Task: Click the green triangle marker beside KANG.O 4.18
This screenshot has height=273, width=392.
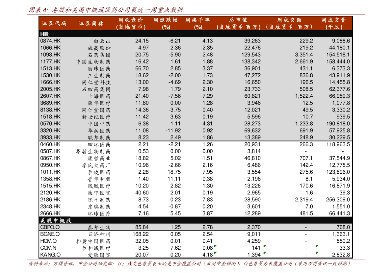Action: [x=216, y=253]
